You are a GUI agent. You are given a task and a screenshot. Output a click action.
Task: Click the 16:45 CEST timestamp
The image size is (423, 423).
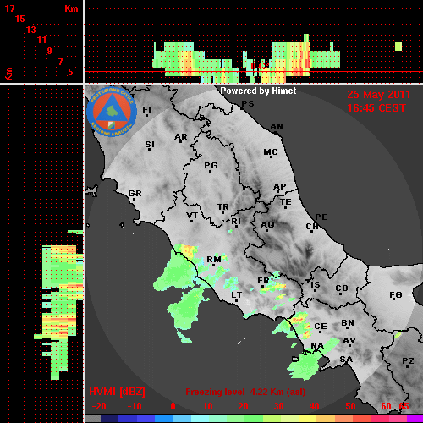[x=376, y=108]
